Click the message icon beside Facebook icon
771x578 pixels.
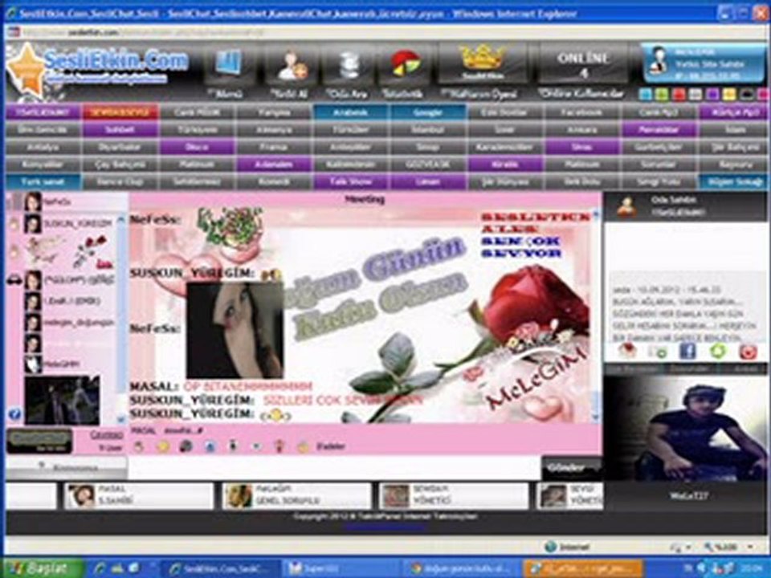click(x=658, y=352)
